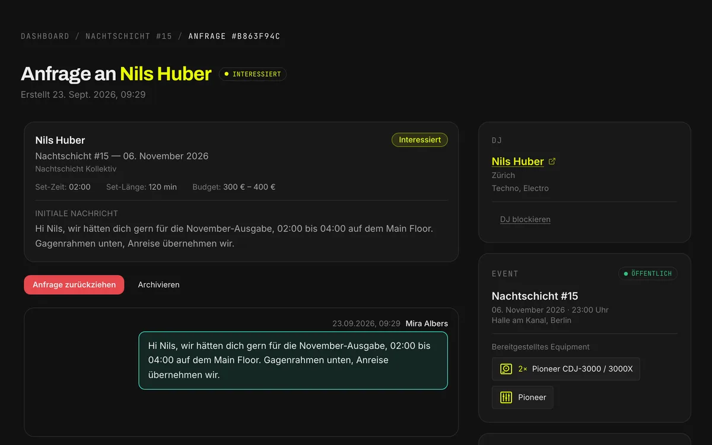Click the Anfrage #B863F94C breadcrumb text
Screen dimensions: 712x445
pos(234,36)
